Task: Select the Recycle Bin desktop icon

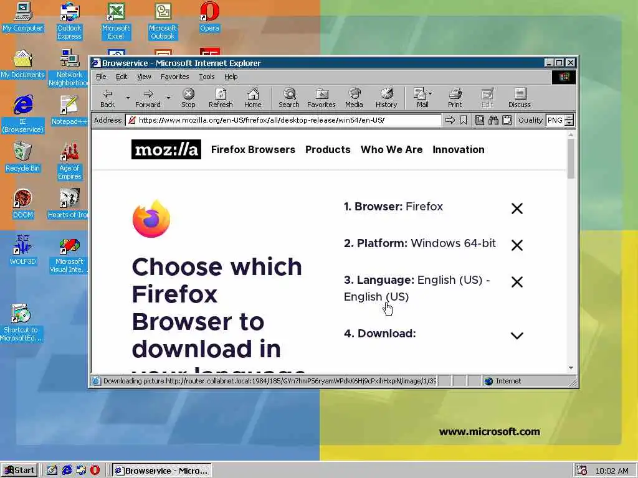Action: [x=22, y=157]
